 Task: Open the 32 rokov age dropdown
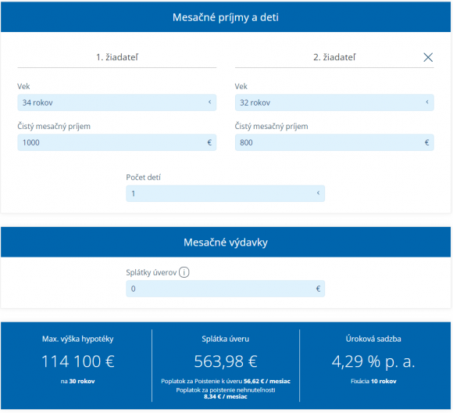coord(334,102)
